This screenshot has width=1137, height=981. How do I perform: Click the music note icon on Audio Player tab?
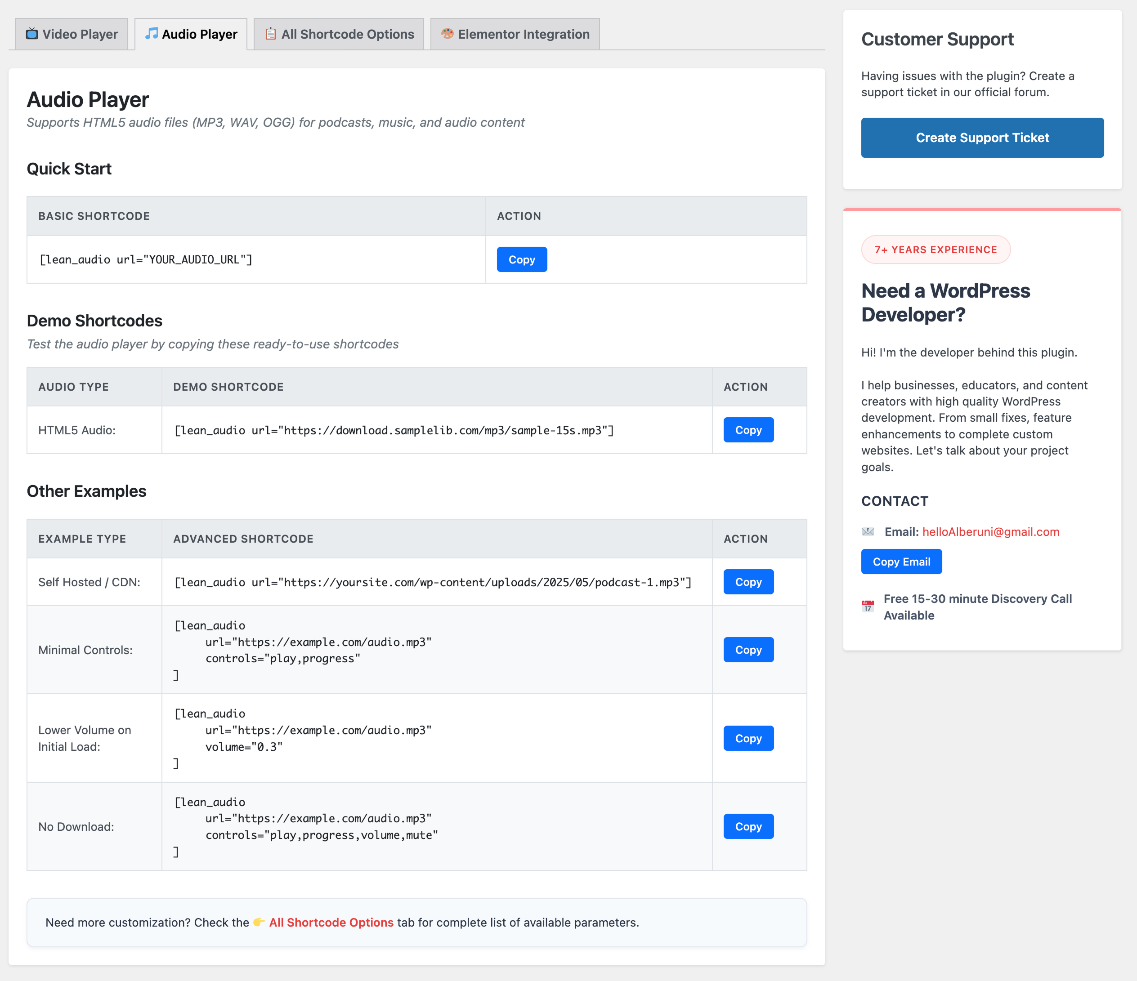tap(151, 34)
